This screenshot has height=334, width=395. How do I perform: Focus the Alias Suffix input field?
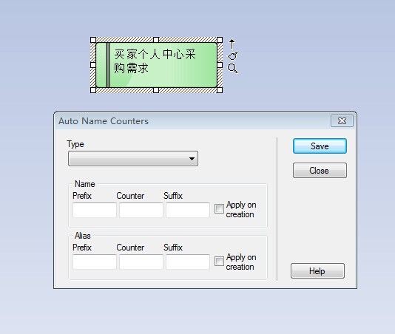coord(188,262)
